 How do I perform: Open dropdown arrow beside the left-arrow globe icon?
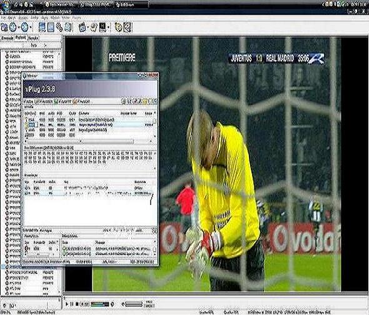coord(19,27)
